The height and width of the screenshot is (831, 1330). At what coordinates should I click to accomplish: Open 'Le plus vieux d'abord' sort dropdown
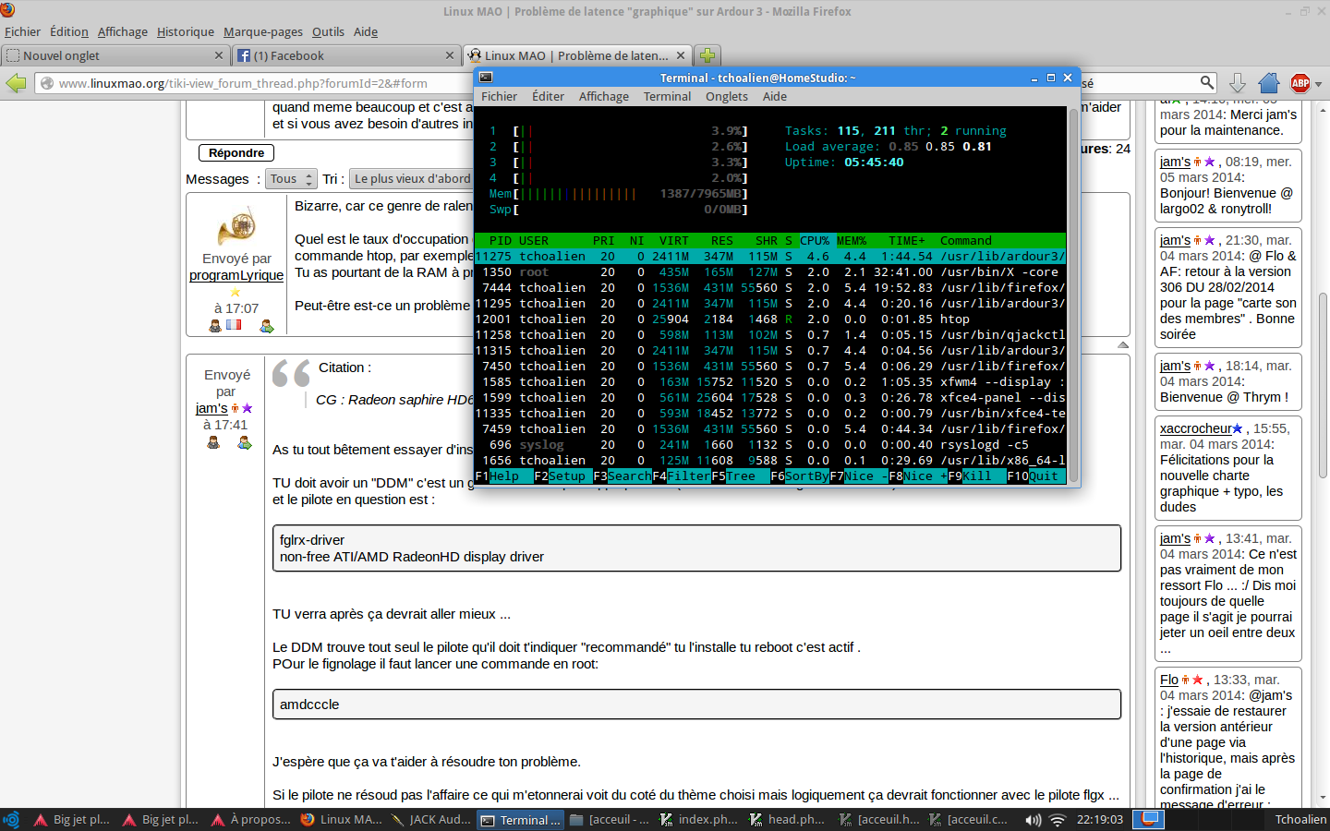click(412, 179)
